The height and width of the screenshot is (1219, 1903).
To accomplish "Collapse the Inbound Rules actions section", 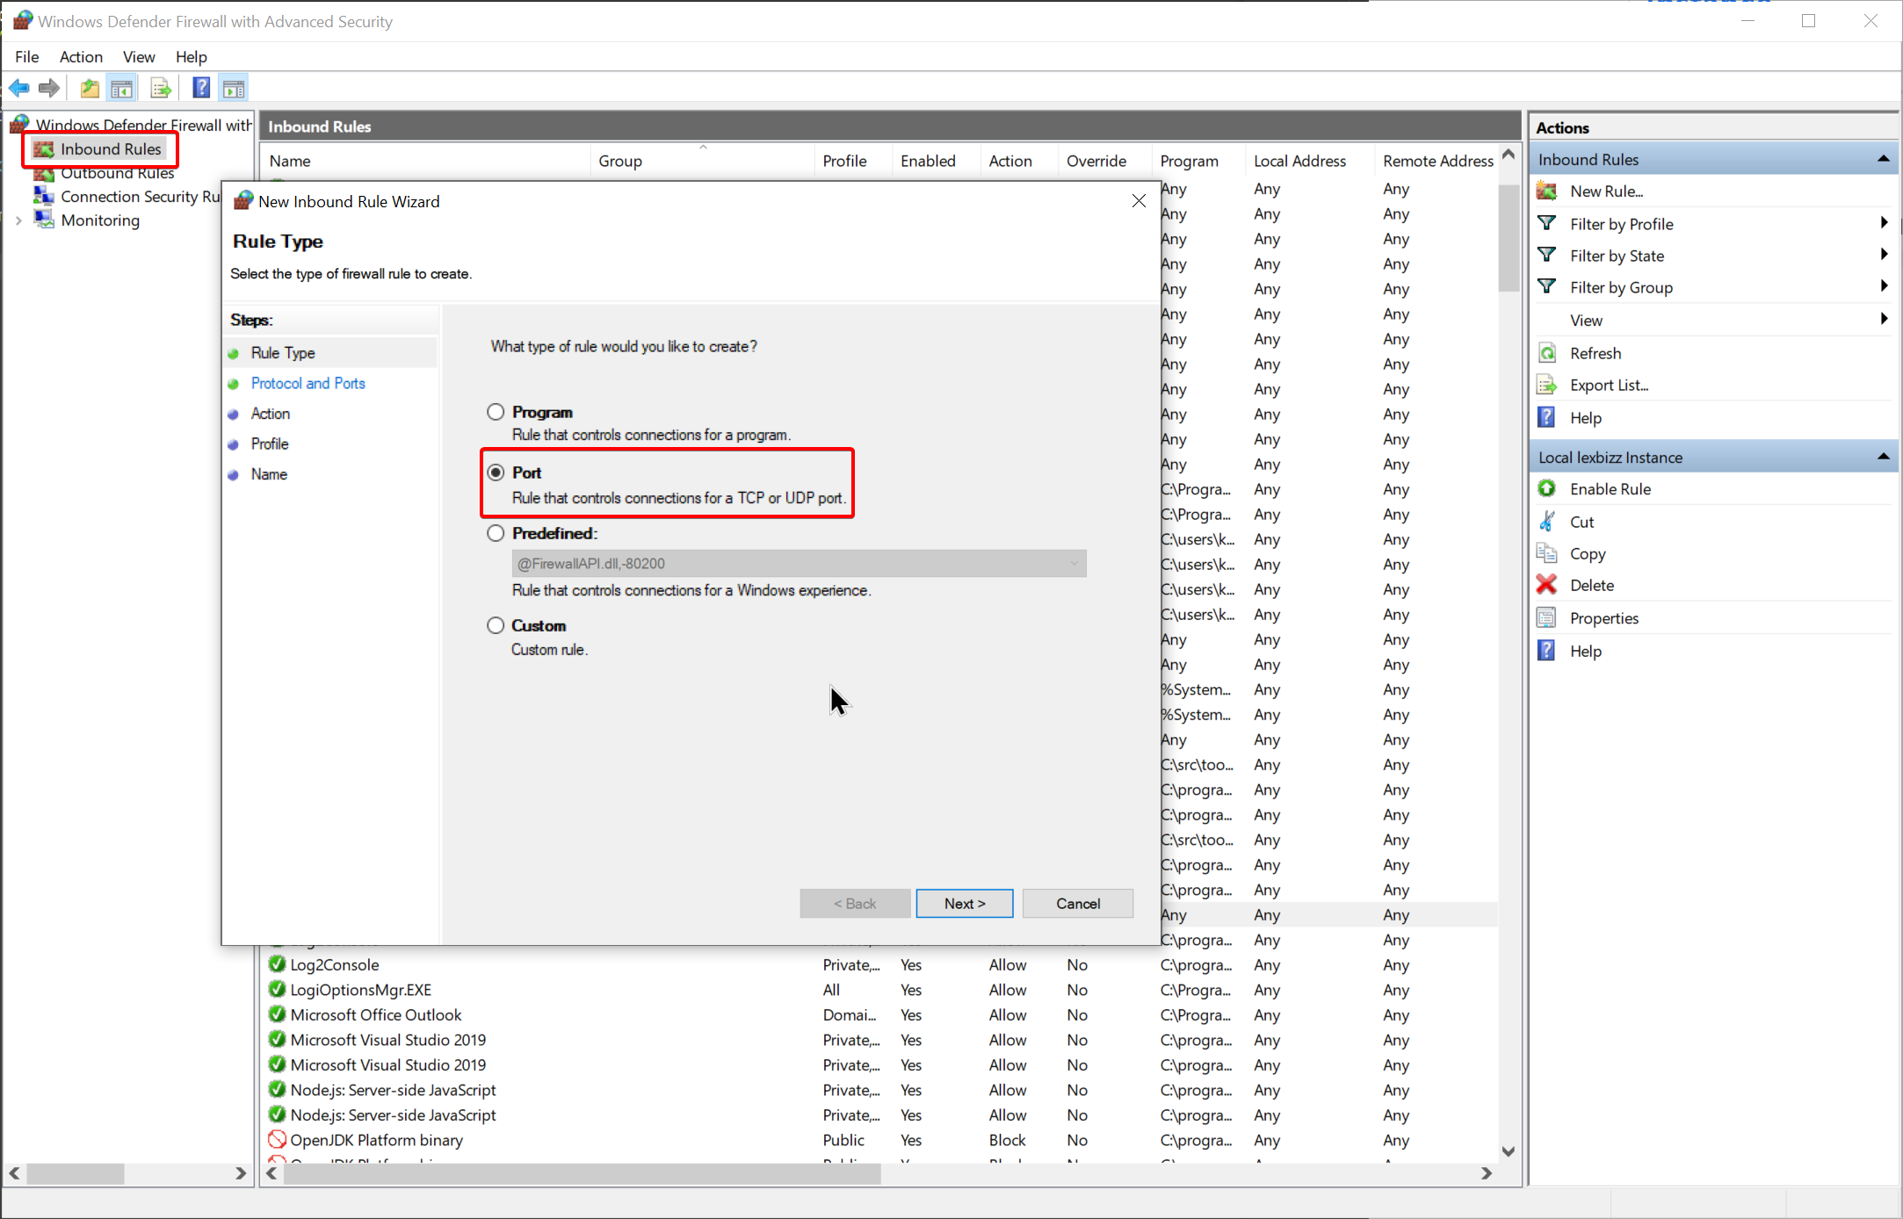I will click(1883, 159).
